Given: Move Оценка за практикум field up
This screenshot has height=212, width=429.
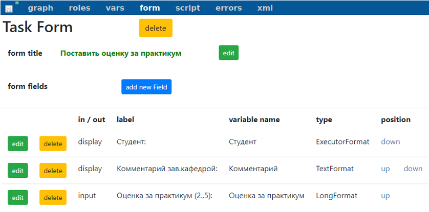Looking at the screenshot, I should pos(385,196).
